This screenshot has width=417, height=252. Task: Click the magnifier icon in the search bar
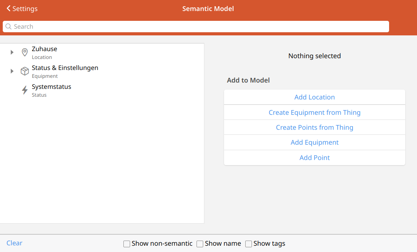(8, 27)
